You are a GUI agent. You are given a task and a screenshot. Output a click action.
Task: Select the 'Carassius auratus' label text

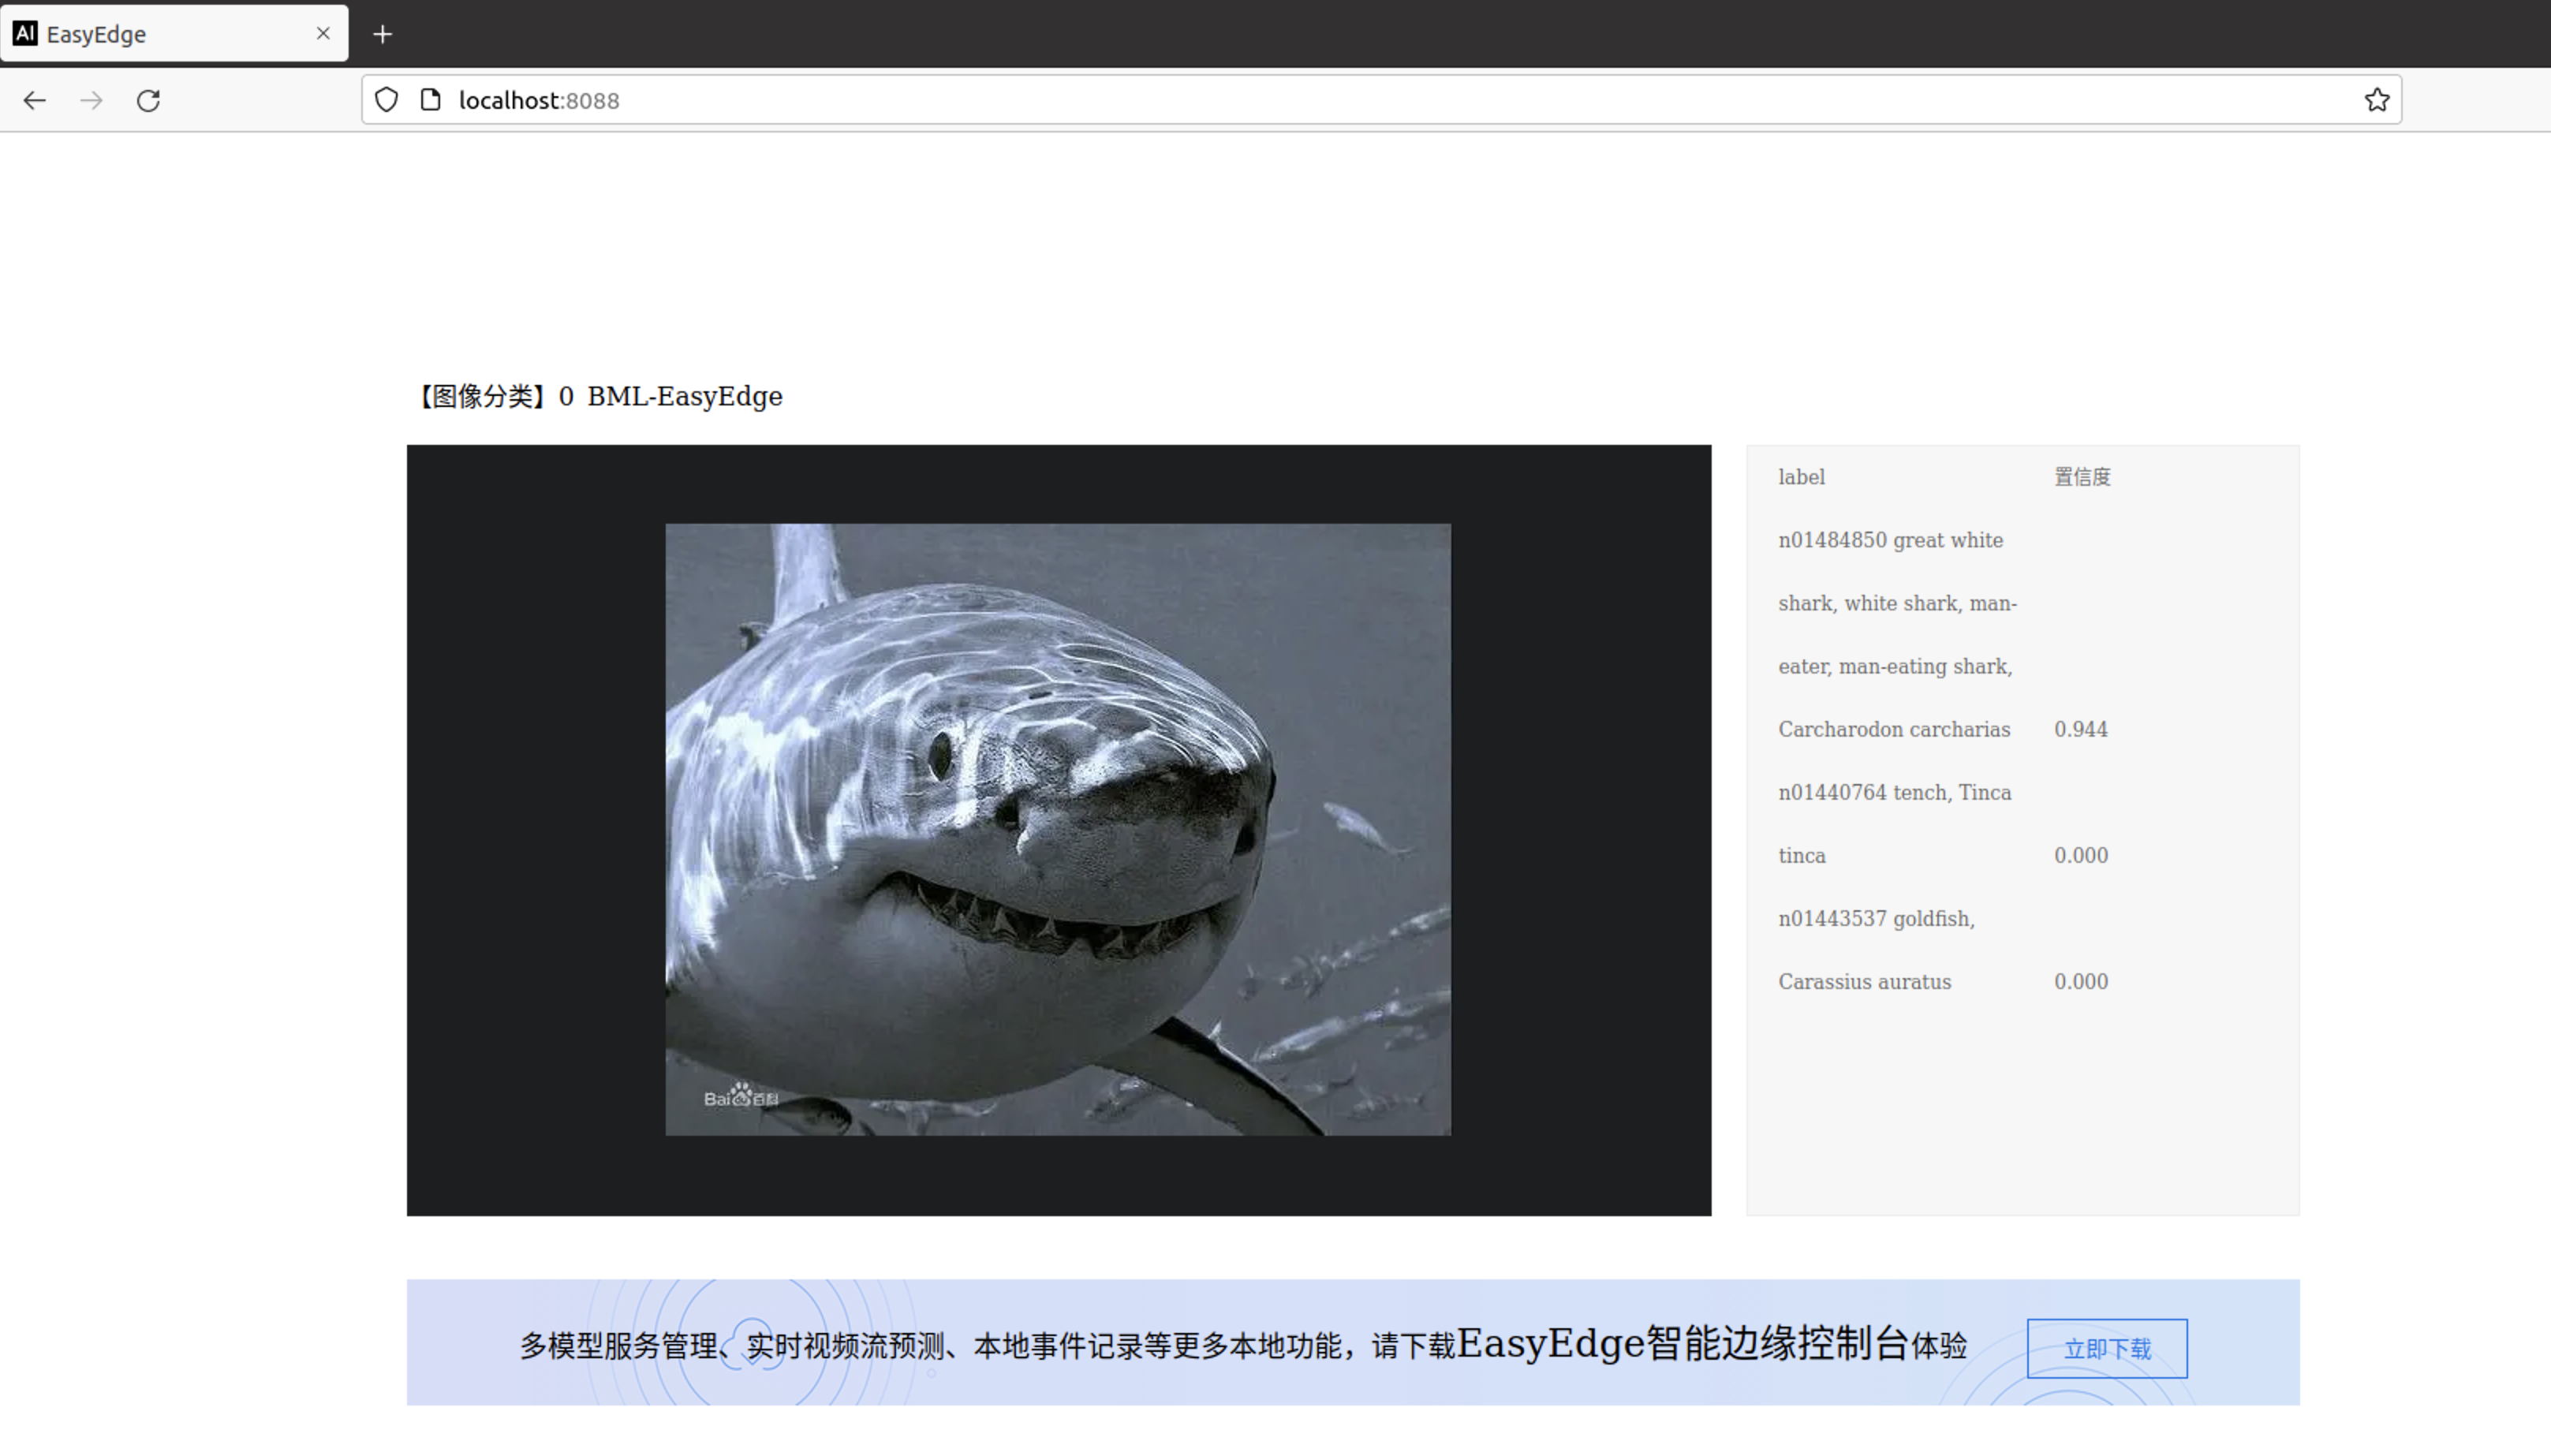point(1864,981)
